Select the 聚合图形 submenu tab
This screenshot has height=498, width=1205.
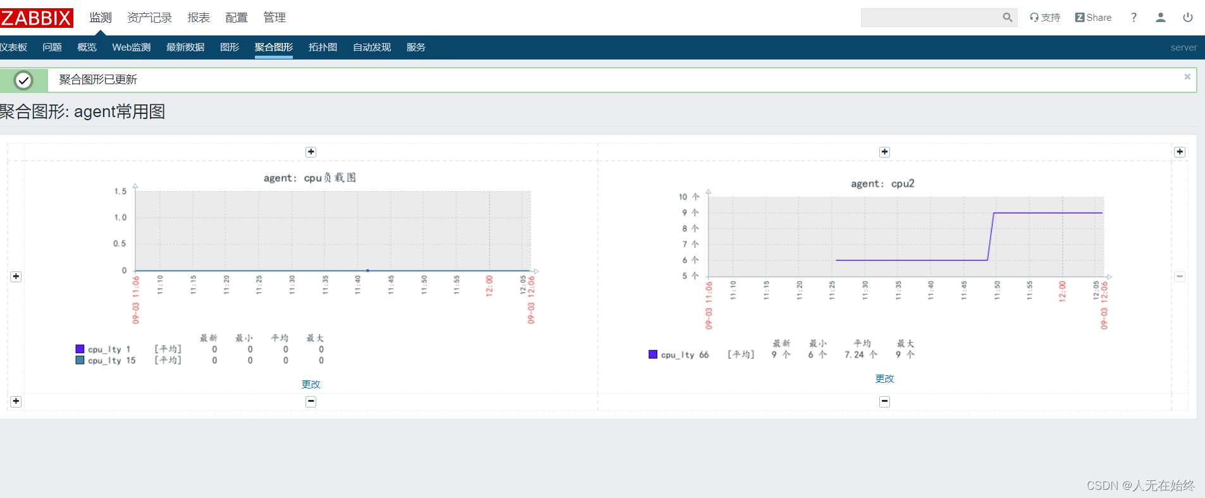274,47
